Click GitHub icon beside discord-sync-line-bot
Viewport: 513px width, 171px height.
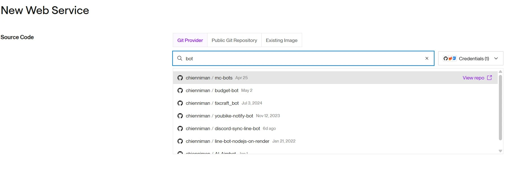tap(180, 128)
